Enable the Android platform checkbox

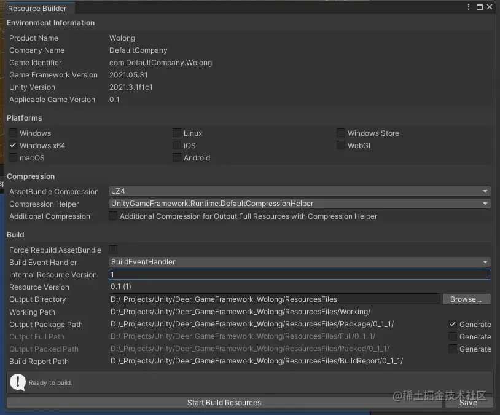177,157
